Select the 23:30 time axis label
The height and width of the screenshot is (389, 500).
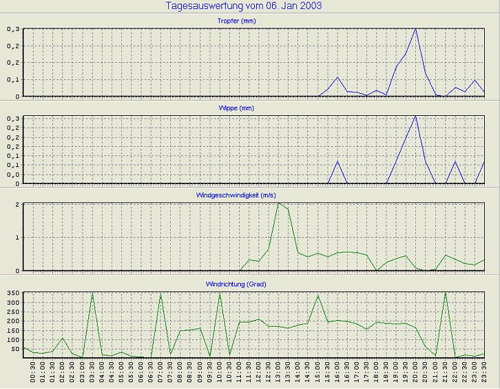click(x=484, y=373)
